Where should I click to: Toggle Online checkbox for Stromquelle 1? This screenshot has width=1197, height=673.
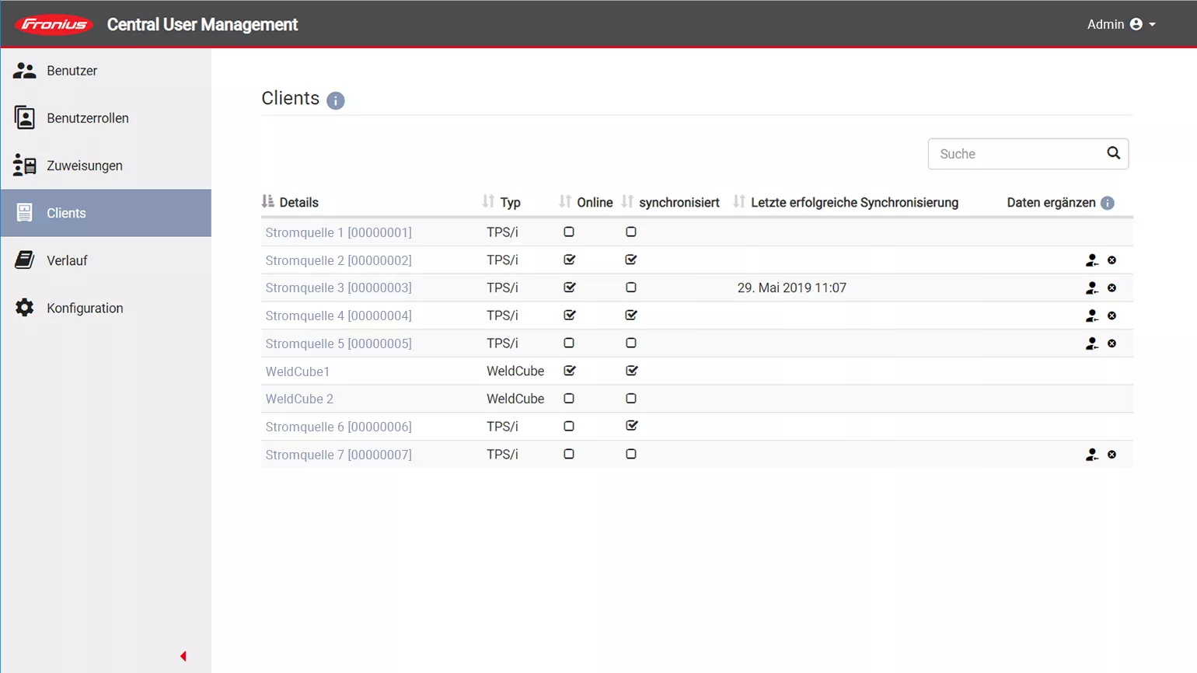point(569,232)
